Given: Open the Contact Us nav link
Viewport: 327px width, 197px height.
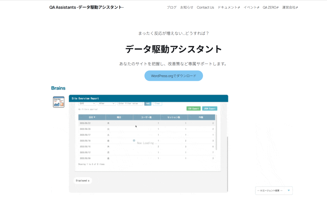Looking at the screenshot, I should (x=205, y=7).
